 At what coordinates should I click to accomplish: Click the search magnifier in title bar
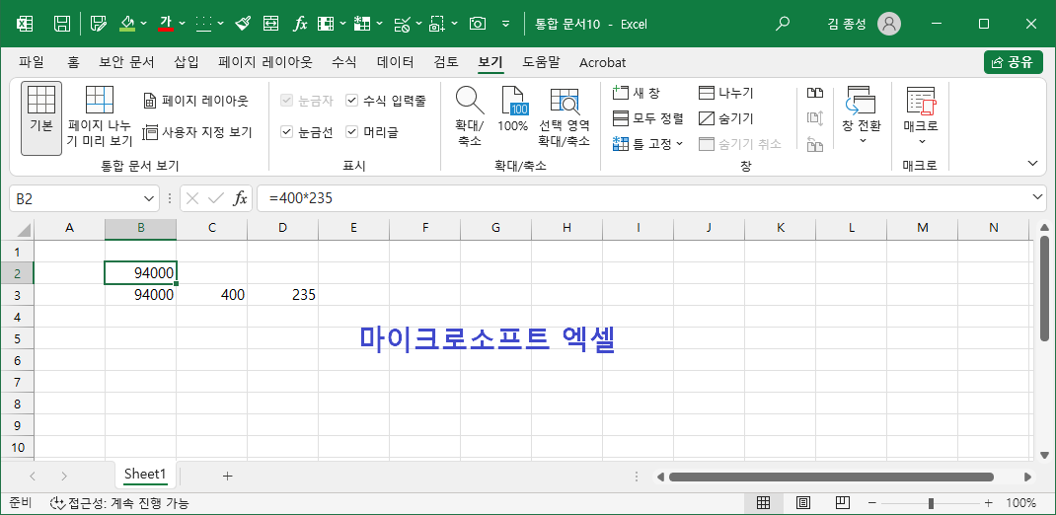[x=782, y=25]
